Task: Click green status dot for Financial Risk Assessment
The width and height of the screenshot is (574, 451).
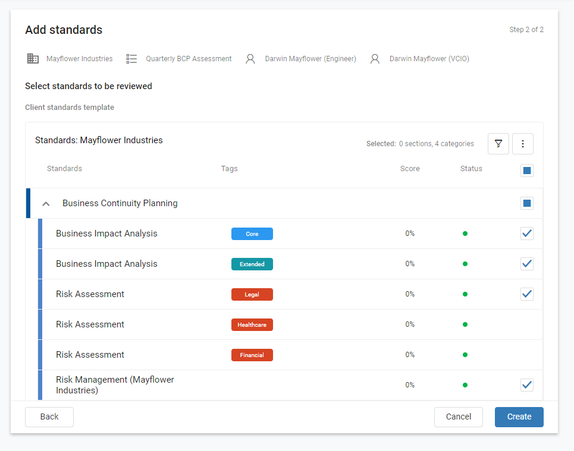Action: click(465, 355)
